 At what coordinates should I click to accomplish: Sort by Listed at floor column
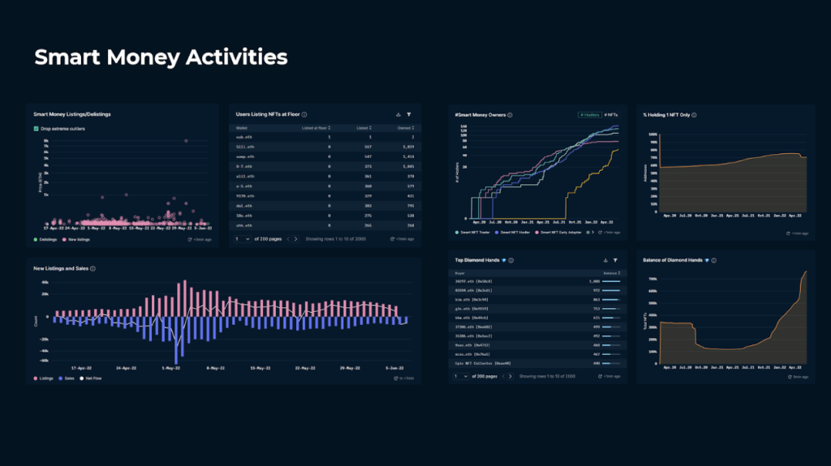[316, 128]
